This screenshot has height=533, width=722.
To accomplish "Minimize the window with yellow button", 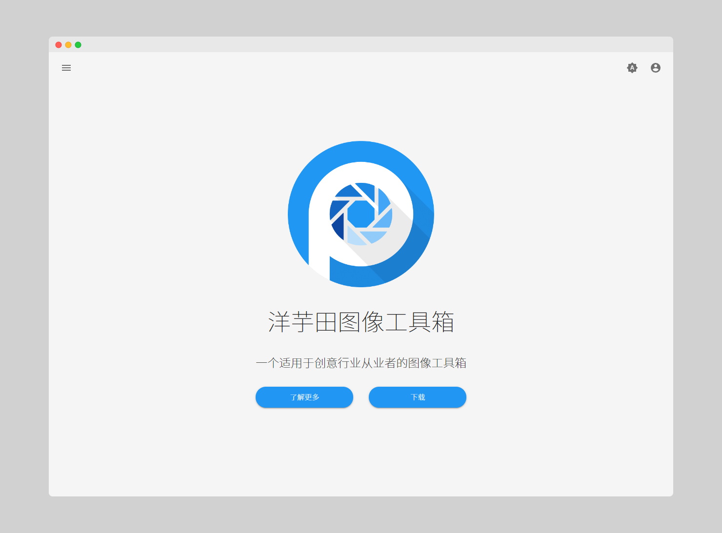I will click(x=68, y=45).
